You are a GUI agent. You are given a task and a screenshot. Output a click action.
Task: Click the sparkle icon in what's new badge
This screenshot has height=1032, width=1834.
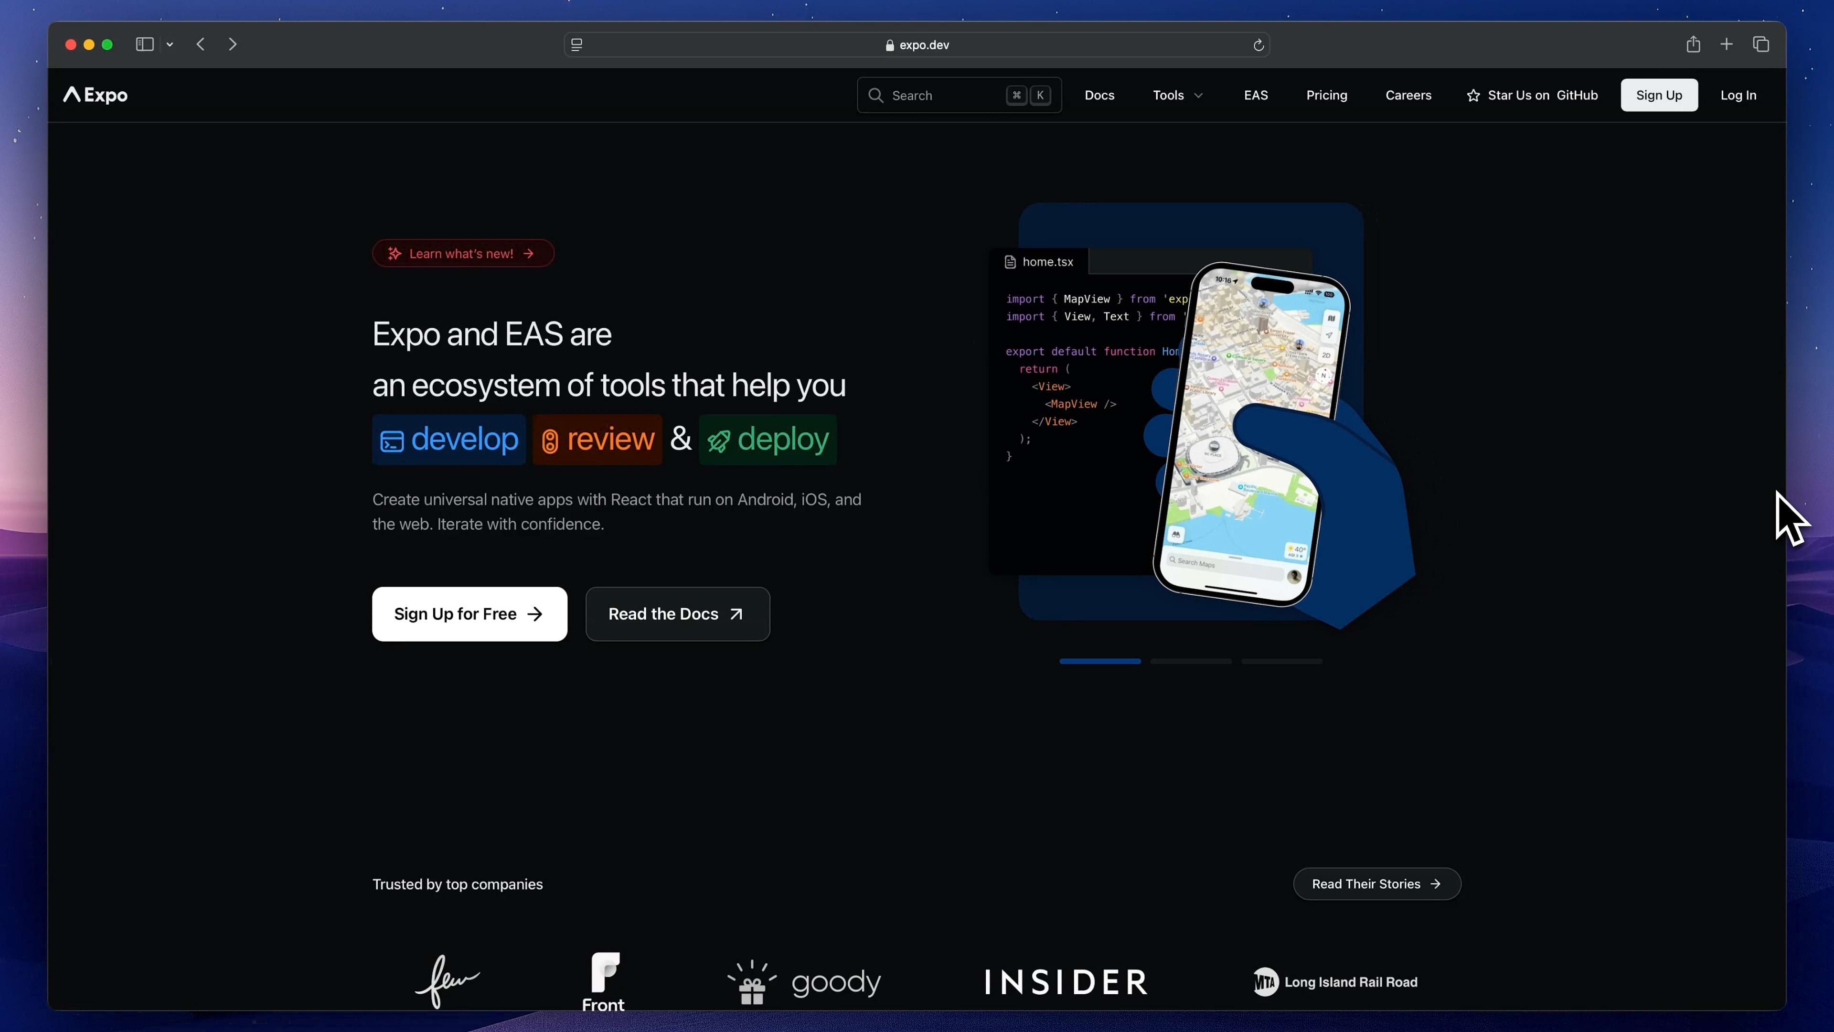coord(395,254)
